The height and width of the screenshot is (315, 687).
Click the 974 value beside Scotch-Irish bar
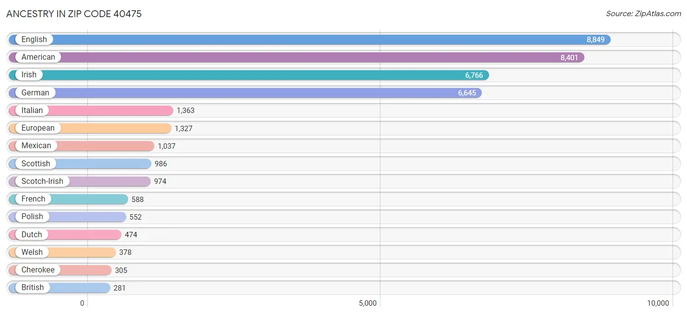(x=160, y=181)
